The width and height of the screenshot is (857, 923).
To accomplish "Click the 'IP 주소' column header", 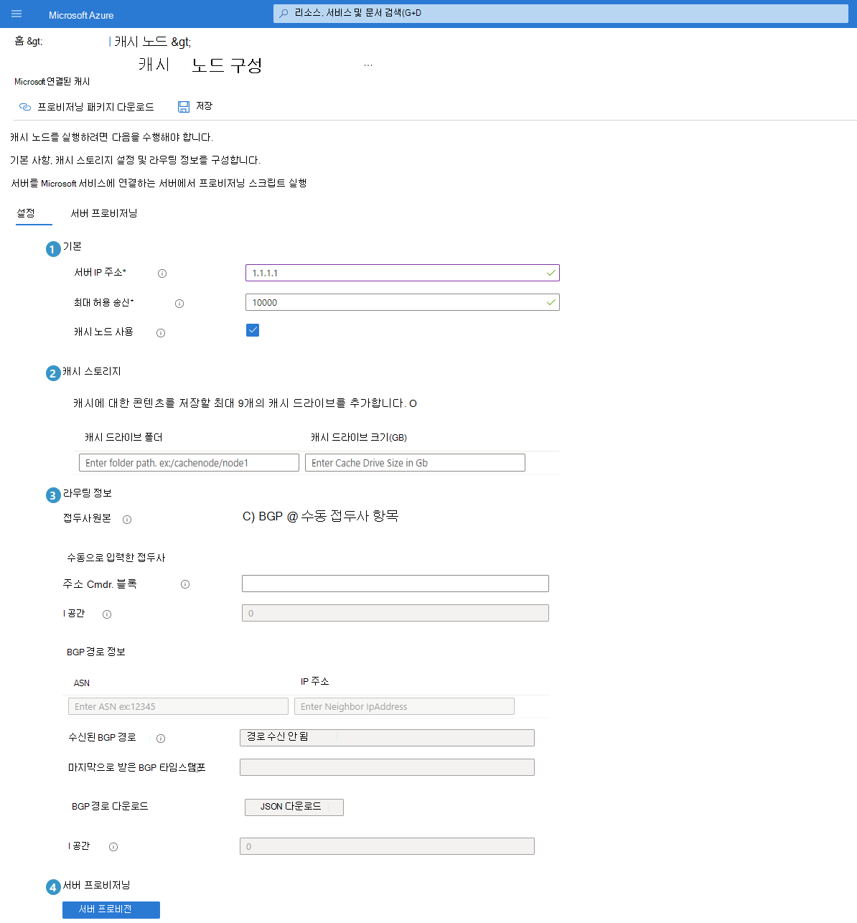I will pos(314,681).
